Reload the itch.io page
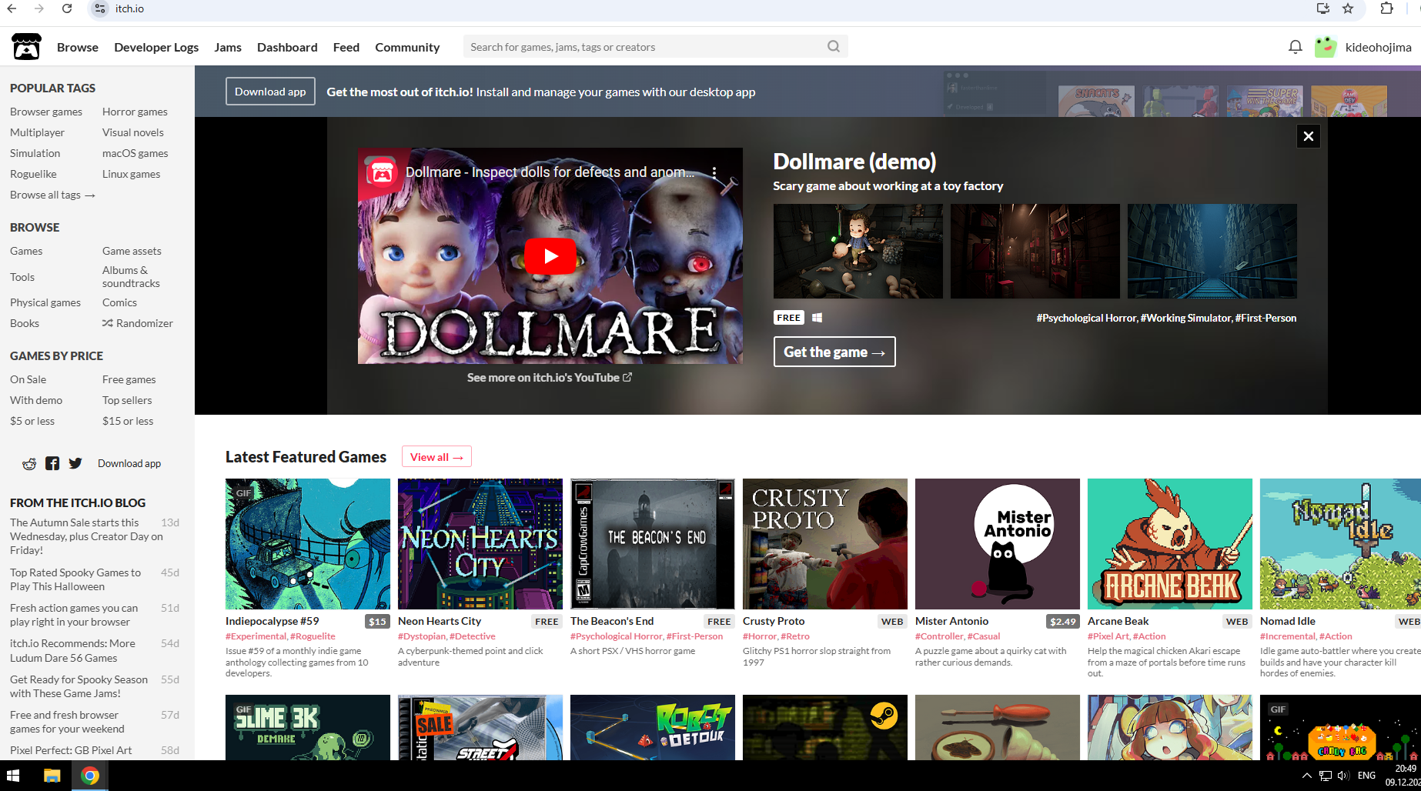This screenshot has width=1421, height=791. (67, 8)
